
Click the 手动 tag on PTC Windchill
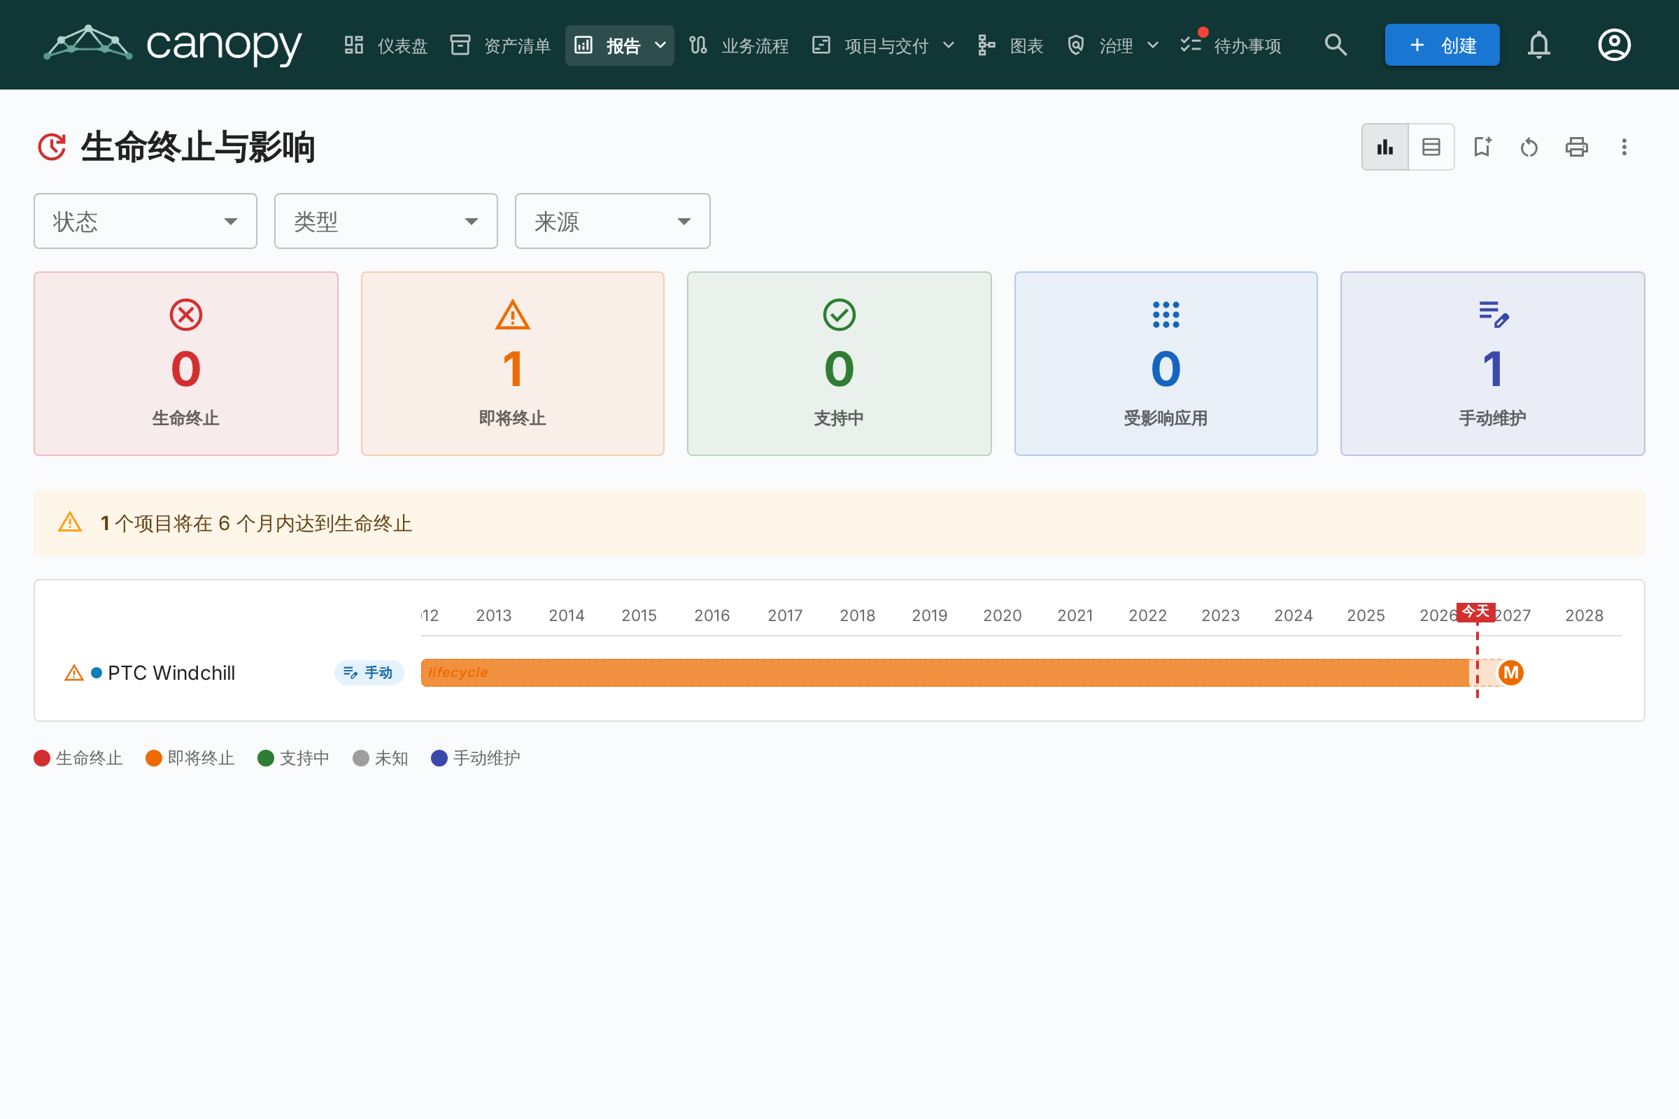point(369,672)
